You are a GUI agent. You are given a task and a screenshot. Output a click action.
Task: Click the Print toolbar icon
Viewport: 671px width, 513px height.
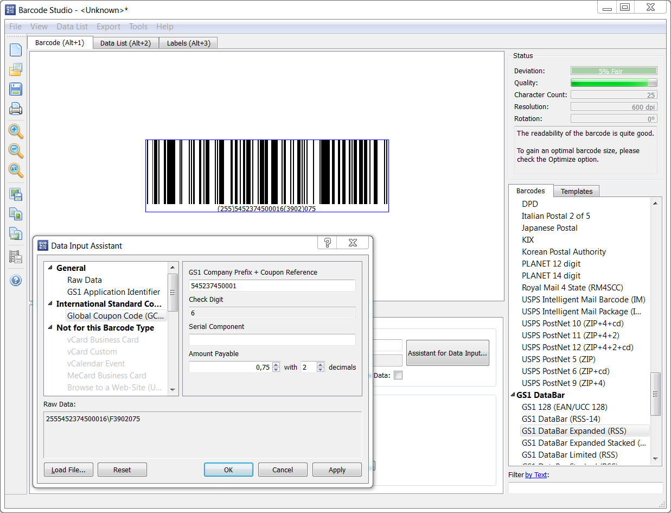(x=16, y=109)
